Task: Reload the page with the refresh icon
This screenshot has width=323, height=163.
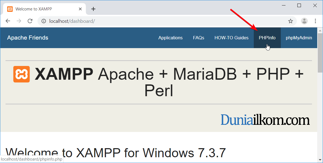Action: click(30, 21)
